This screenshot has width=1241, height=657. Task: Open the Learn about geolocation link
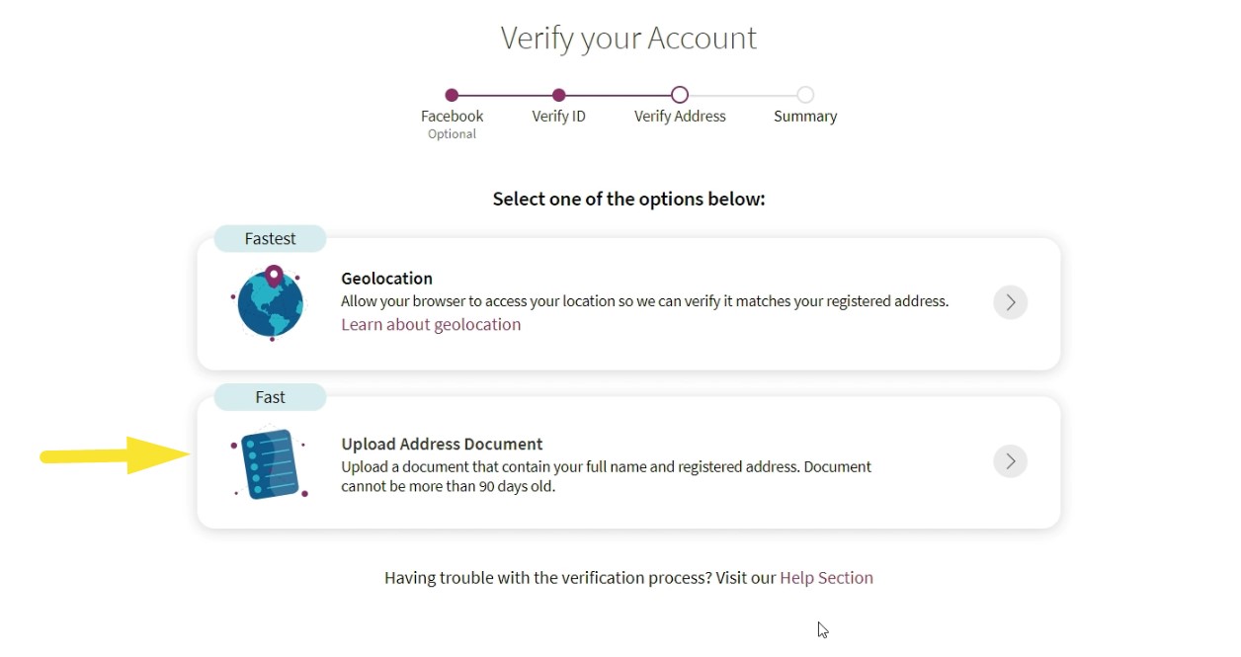431,324
